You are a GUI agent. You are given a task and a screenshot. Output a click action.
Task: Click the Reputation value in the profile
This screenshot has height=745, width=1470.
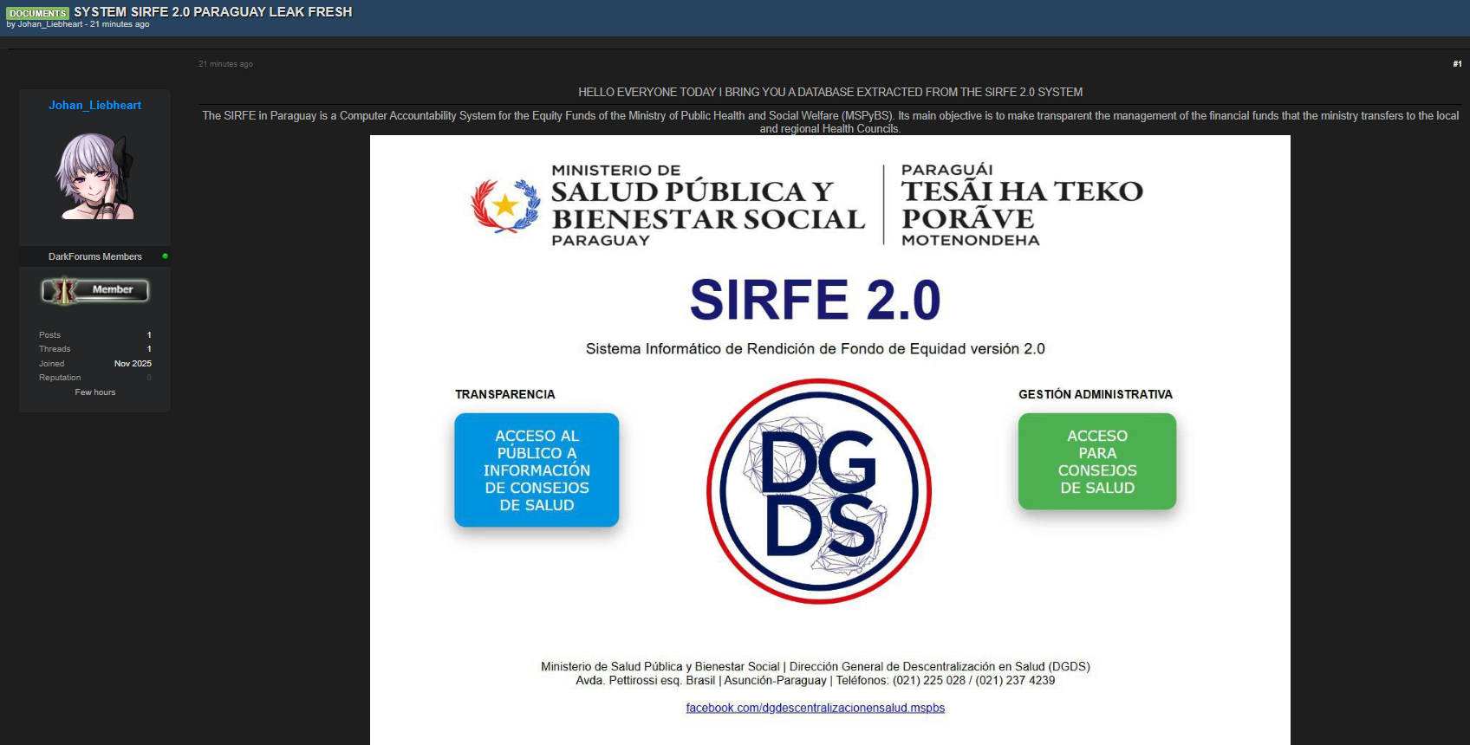coord(149,378)
